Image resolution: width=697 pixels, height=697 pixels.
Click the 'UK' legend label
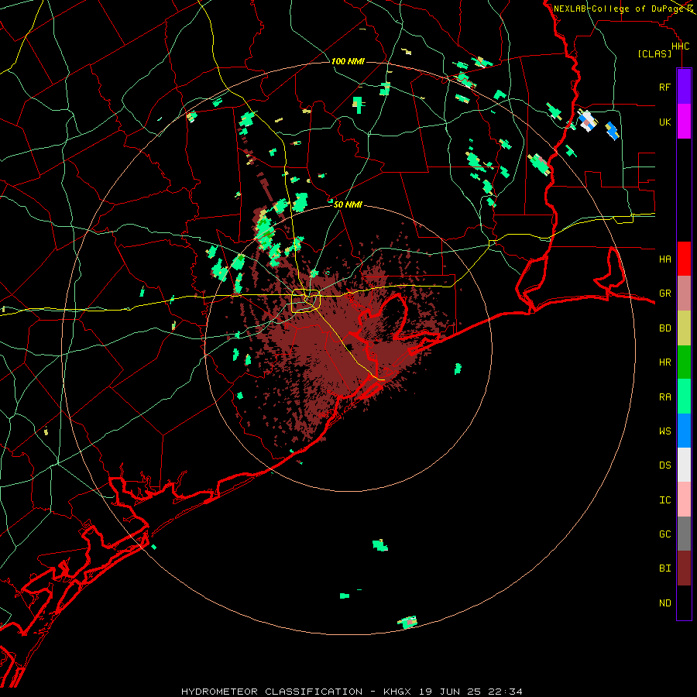(x=664, y=122)
